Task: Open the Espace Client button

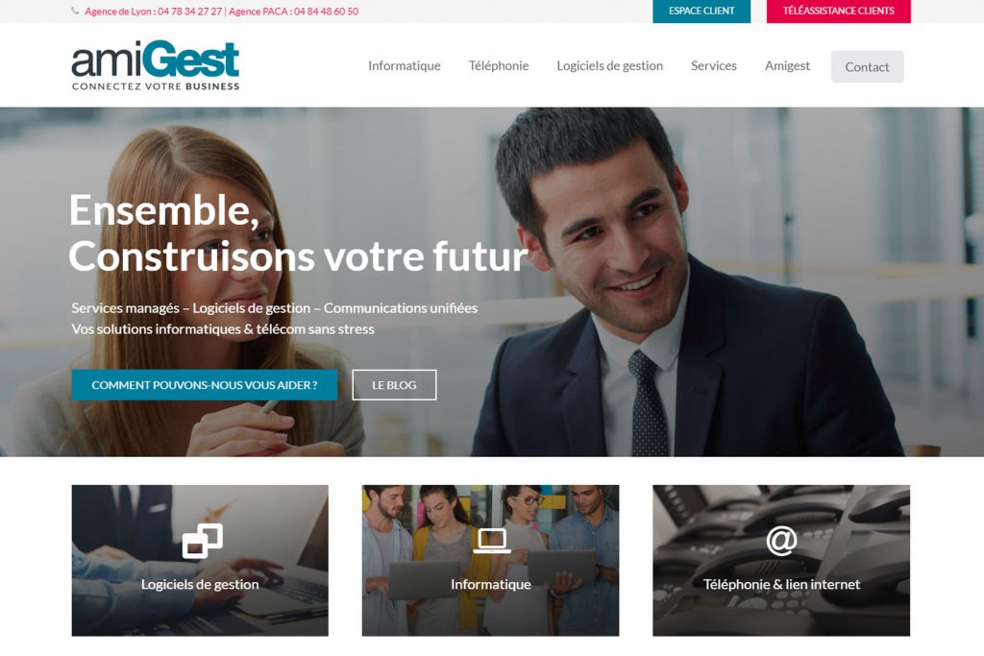Action: [701, 11]
